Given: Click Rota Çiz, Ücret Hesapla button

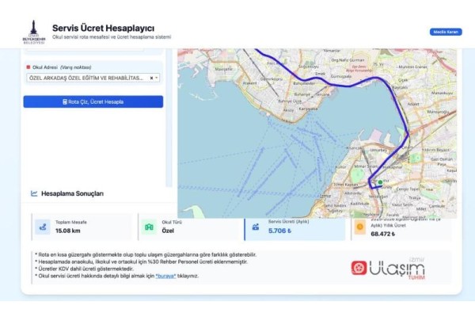Looking at the screenshot, I should pos(93,101).
